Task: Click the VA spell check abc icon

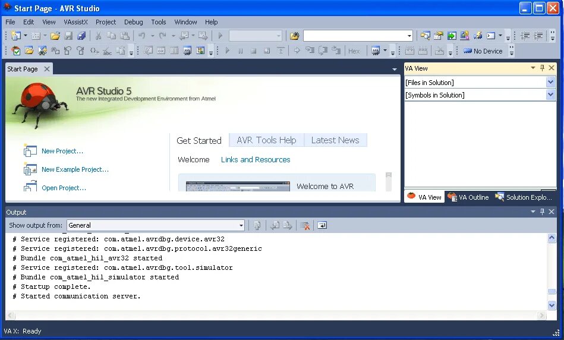Action: click(107, 51)
